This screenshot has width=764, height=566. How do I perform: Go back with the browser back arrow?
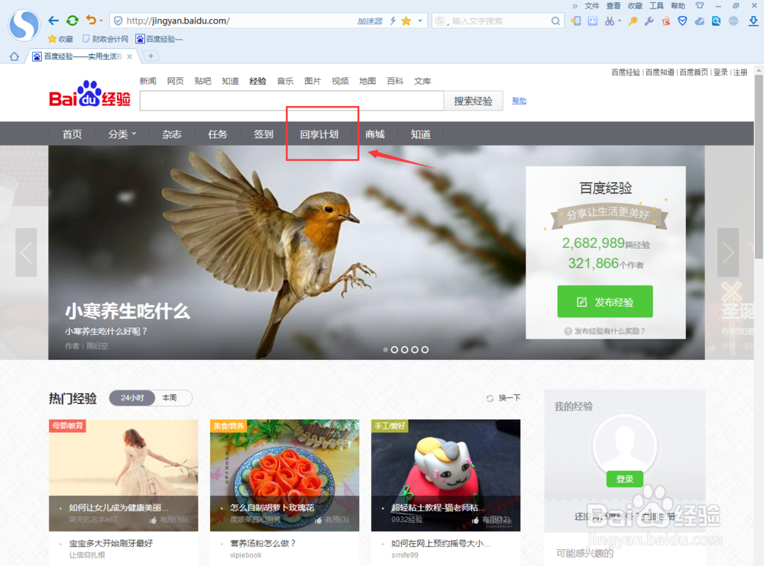click(x=53, y=21)
